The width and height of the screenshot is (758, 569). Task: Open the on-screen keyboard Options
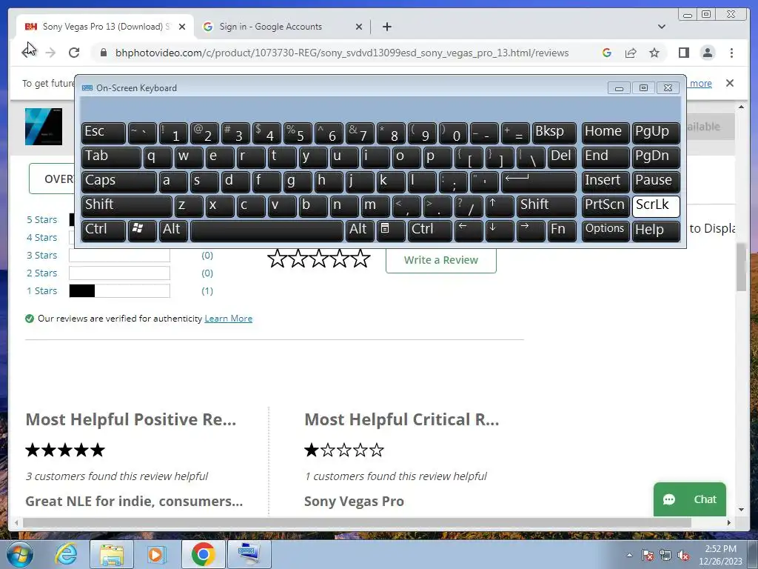pyautogui.click(x=606, y=230)
